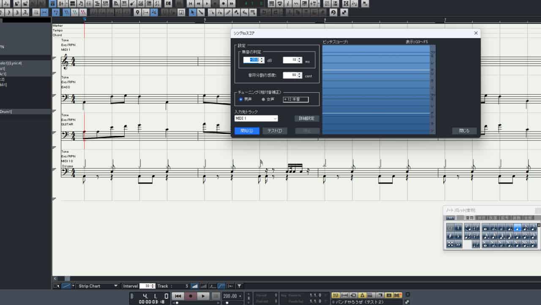Click the record button in the transport bar

[x=190, y=296]
